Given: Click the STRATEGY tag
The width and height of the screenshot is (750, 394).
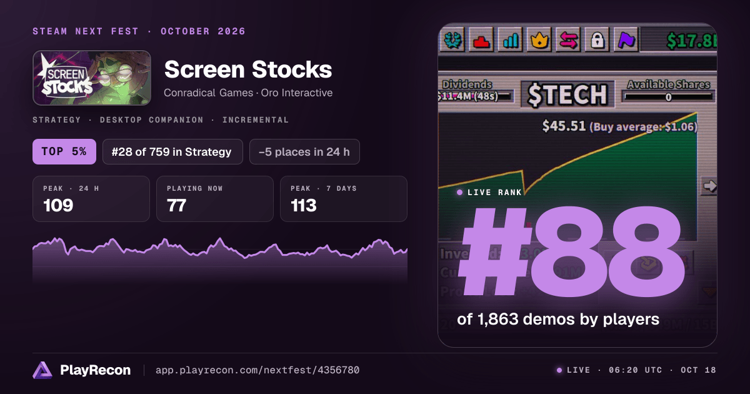Looking at the screenshot, I should [57, 119].
